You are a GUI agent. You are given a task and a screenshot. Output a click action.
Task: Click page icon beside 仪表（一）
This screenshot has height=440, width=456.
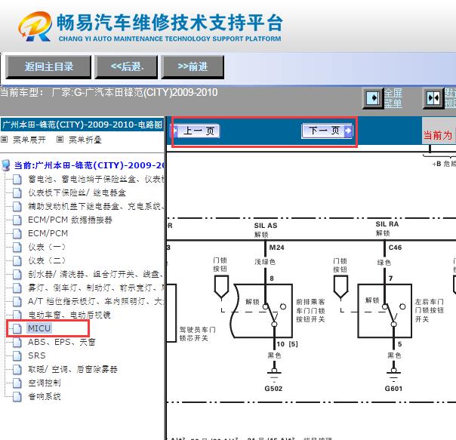17,248
